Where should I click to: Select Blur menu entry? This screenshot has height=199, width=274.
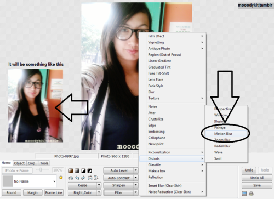[172, 92]
